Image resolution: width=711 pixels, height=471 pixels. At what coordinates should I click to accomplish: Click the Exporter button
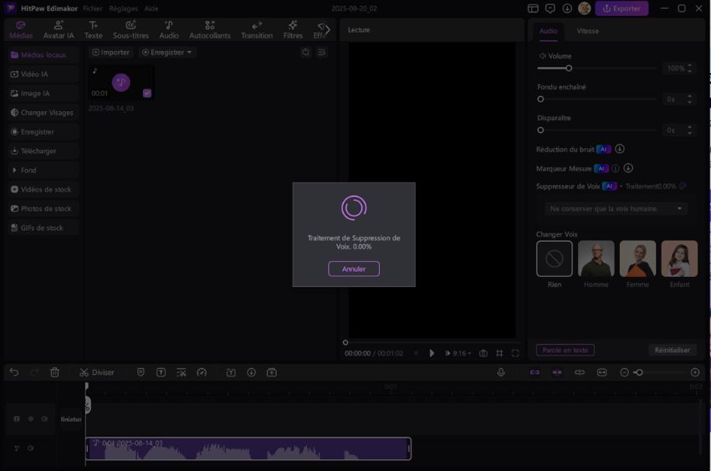pos(621,8)
